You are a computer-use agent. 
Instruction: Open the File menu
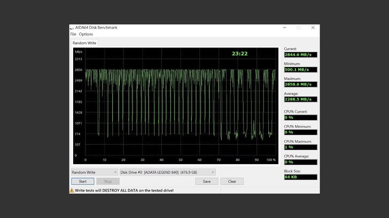coord(73,34)
